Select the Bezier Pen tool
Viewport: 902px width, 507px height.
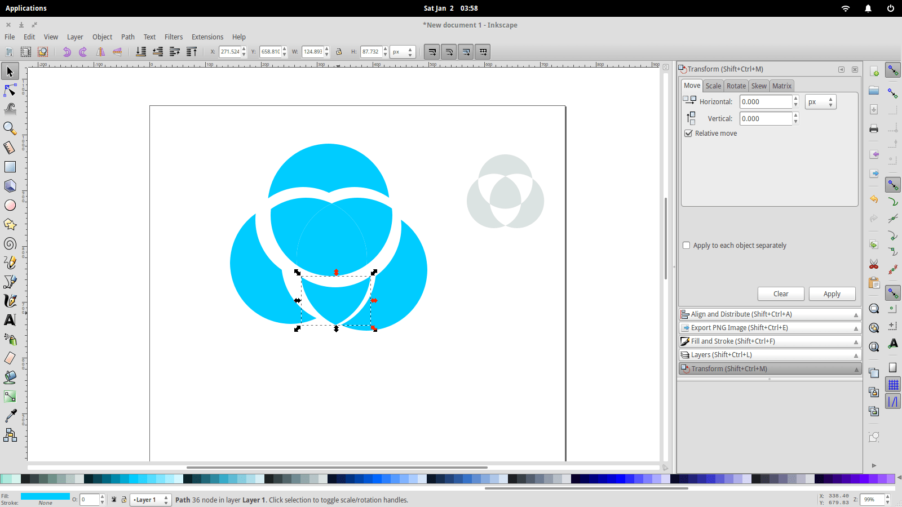10,282
